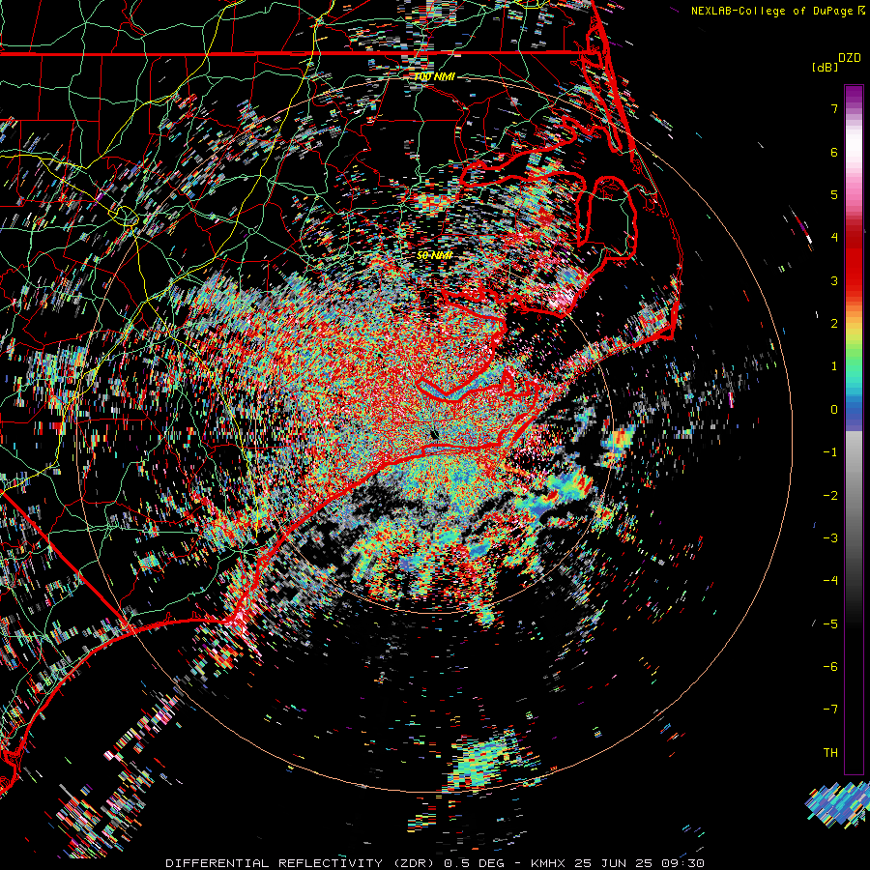
Task: Click the 2 value on the dB scale
Action: [x=834, y=324]
